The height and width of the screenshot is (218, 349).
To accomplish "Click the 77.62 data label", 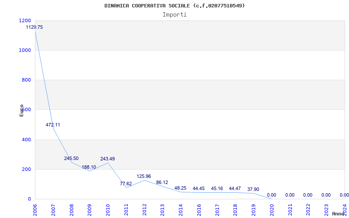I will tap(126, 184).
